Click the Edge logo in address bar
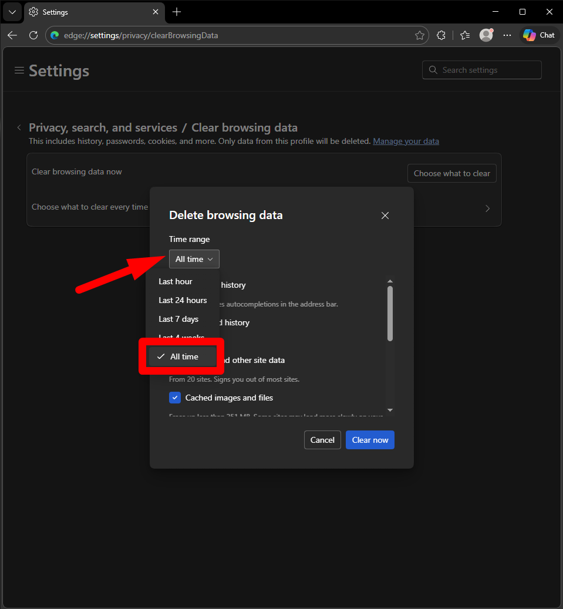 coord(55,35)
